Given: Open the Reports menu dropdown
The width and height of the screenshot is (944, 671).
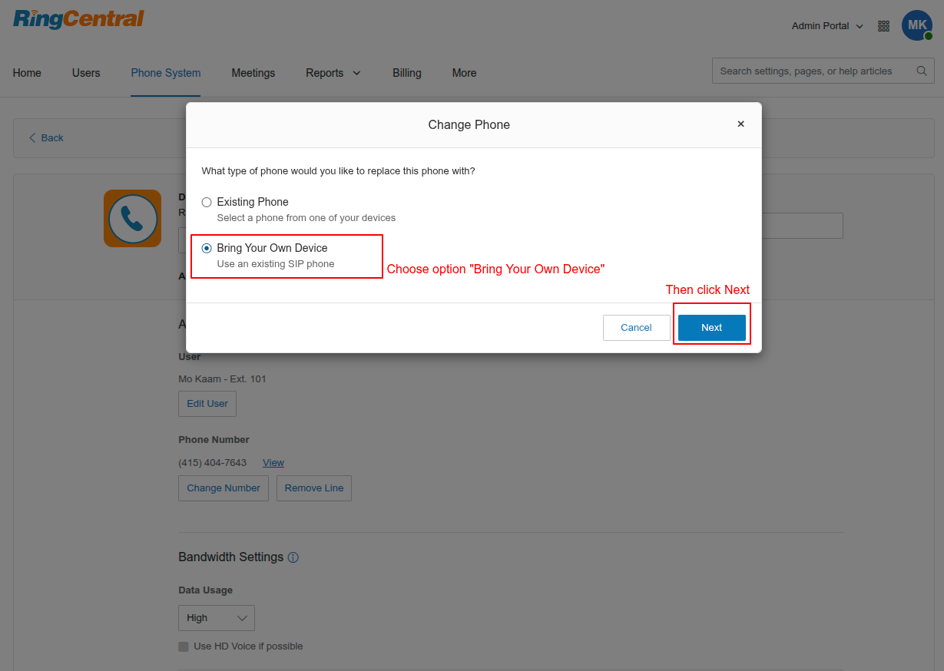Looking at the screenshot, I should tap(333, 73).
